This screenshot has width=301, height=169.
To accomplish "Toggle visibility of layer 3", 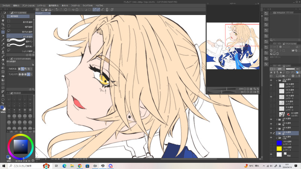I will [271, 97].
